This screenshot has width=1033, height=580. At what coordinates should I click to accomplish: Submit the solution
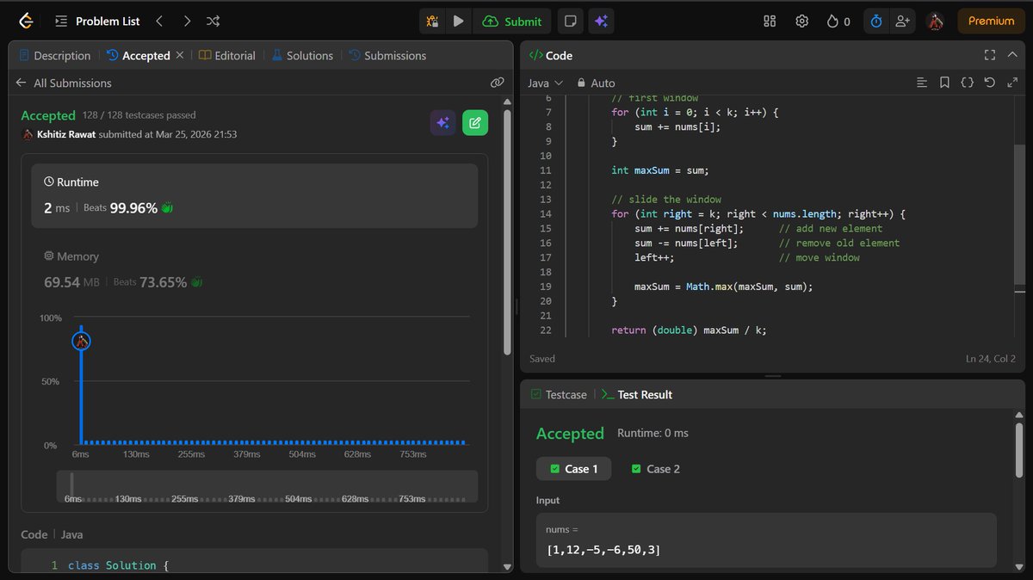point(512,21)
